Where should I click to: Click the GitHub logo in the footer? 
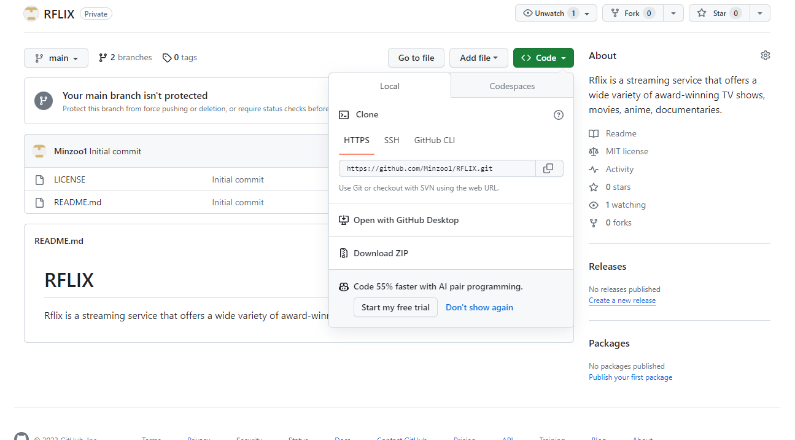pos(21,438)
